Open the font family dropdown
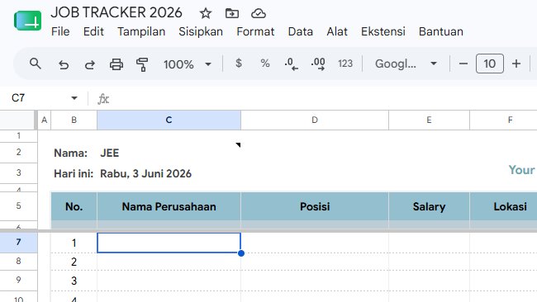The image size is (537, 302). click(406, 64)
